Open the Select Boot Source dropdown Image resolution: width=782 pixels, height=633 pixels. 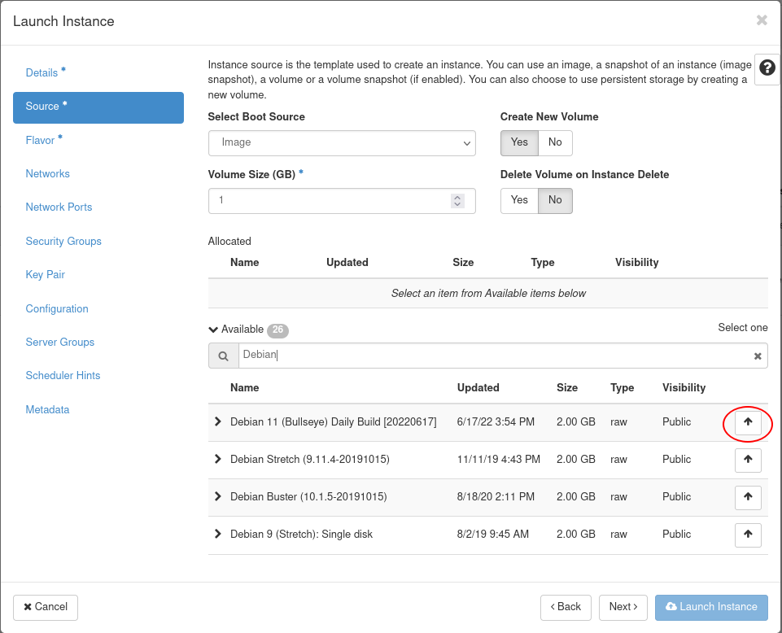(342, 142)
